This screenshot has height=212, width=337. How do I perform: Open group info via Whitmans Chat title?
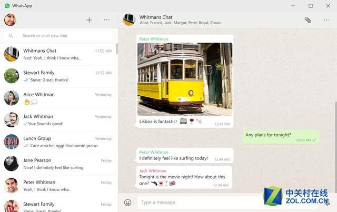point(156,17)
